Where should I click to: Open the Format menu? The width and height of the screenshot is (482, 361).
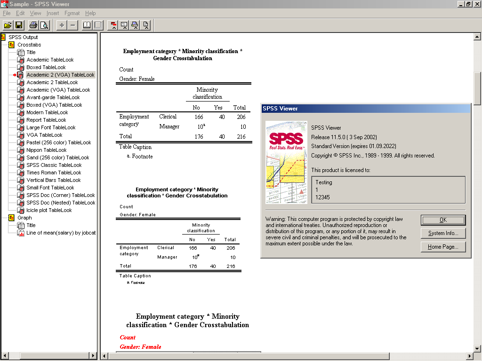(x=72, y=13)
